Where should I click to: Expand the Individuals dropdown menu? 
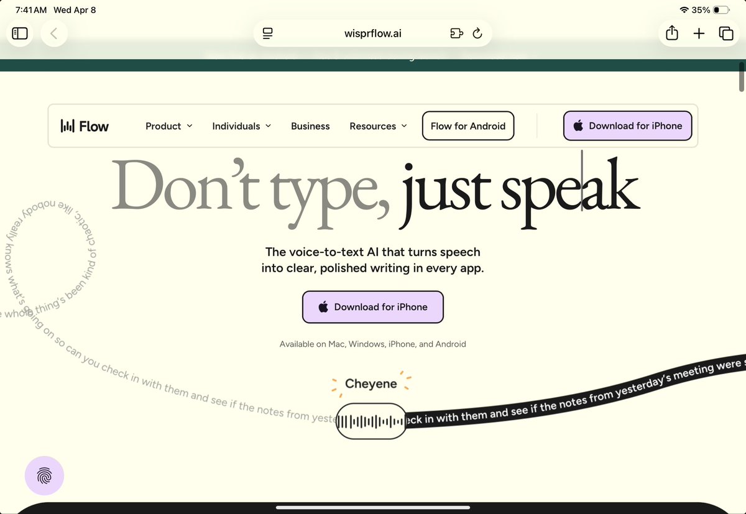[x=242, y=126]
